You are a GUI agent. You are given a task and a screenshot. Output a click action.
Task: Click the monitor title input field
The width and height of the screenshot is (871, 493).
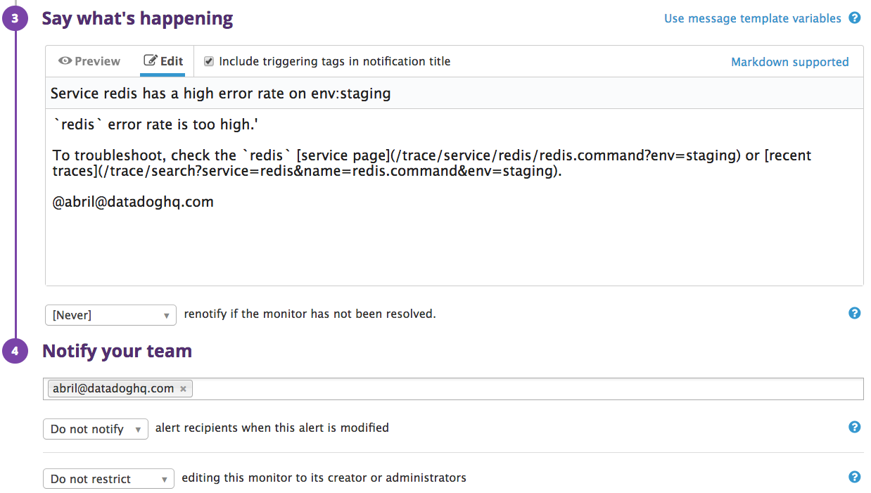coord(454,93)
